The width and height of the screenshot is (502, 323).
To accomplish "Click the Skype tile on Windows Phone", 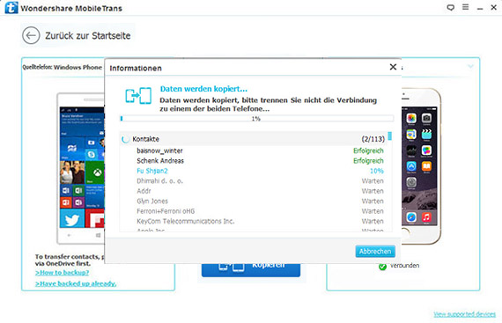I will 92,155.
